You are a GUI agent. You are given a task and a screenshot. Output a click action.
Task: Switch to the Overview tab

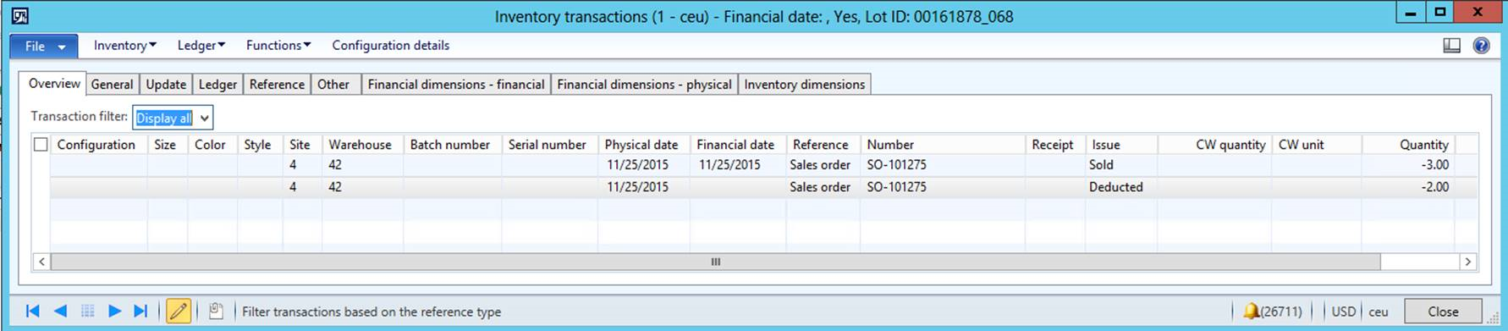pyautogui.click(x=54, y=83)
